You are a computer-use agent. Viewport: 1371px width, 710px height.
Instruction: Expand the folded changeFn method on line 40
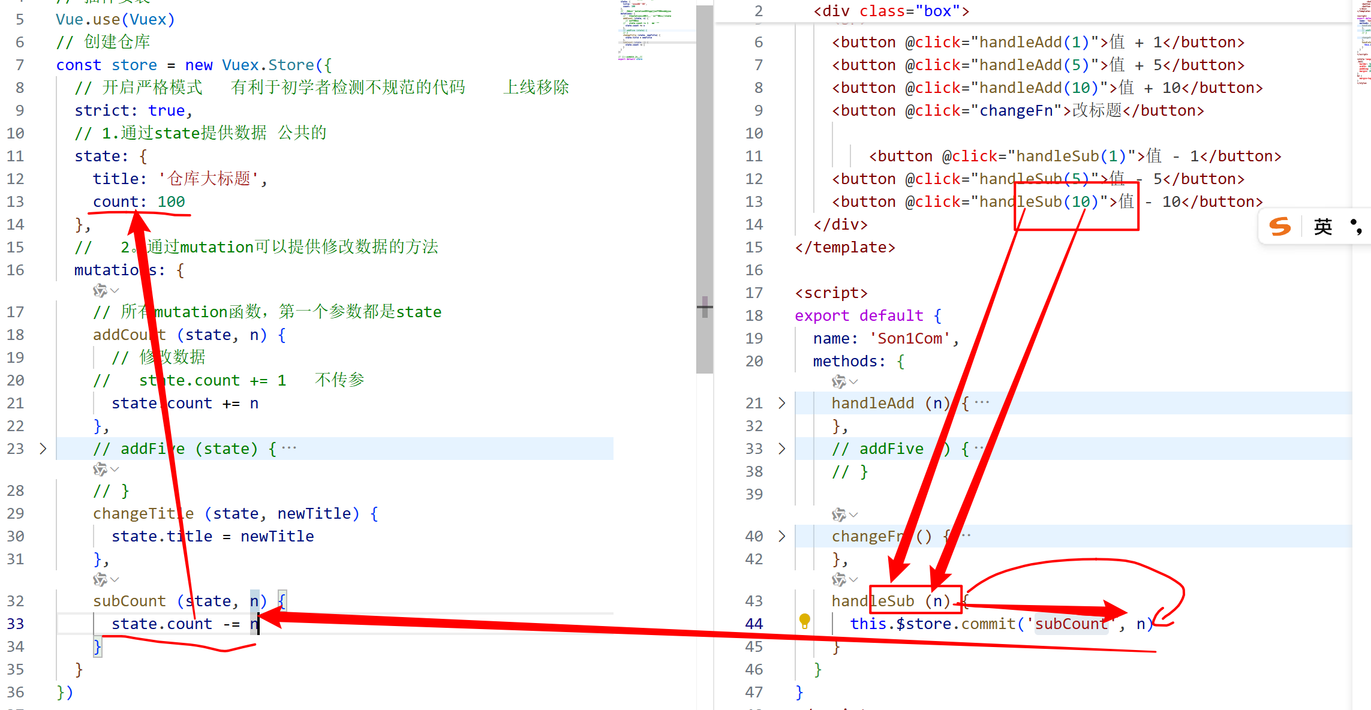pos(781,536)
